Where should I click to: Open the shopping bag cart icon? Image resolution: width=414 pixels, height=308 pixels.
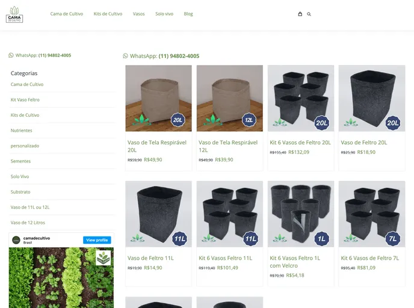pyautogui.click(x=300, y=14)
